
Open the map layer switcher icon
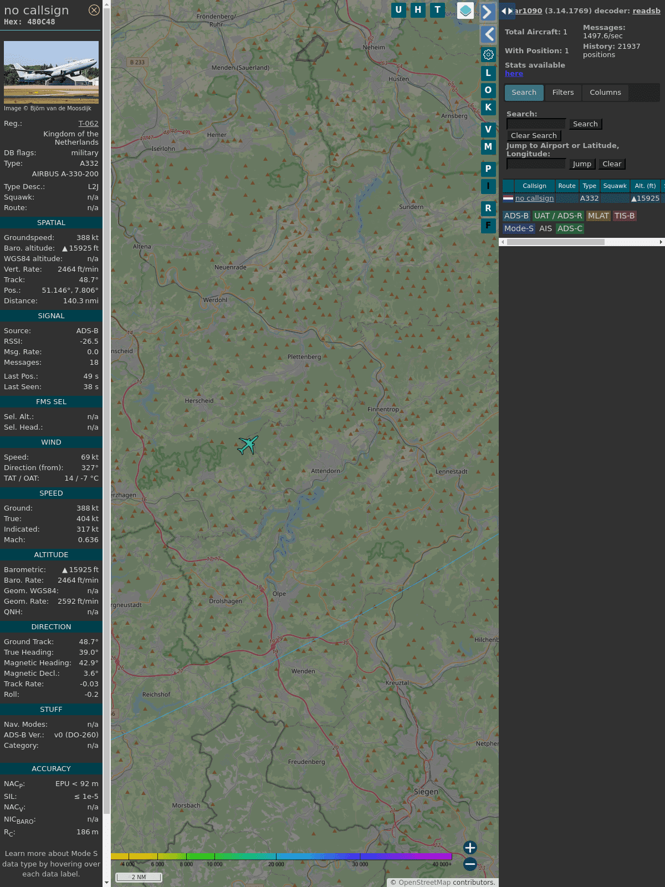(465, 11)
